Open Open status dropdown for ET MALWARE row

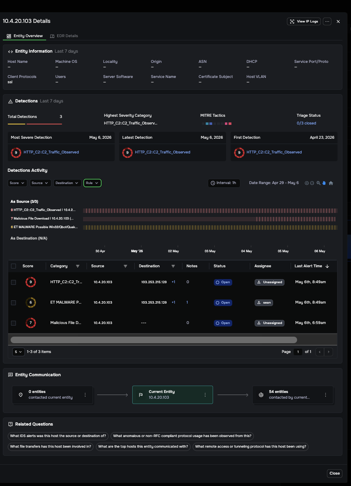pos(223,303)
